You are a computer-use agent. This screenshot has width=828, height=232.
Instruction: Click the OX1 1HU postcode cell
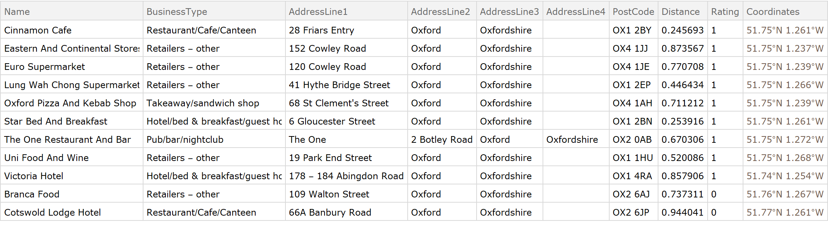click(x=633, y=158)
